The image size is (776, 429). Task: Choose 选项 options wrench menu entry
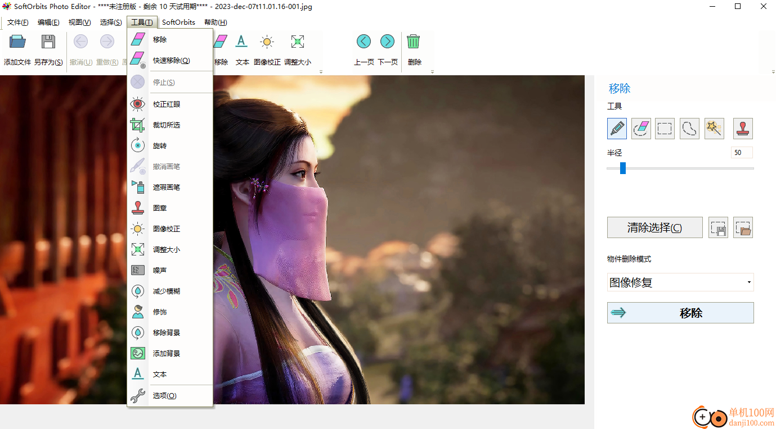coord(170,395)
